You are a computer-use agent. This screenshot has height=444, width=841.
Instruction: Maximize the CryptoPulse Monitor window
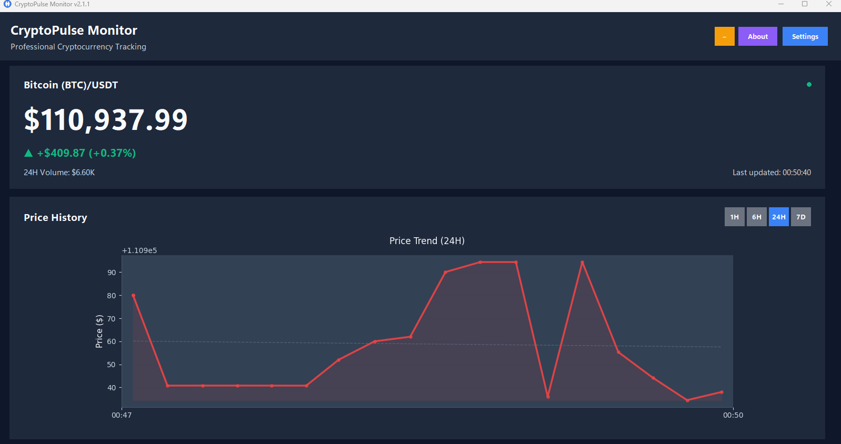805,4
